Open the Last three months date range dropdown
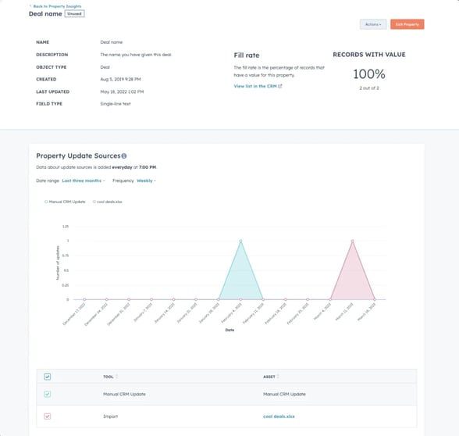Image resolution: width=459 pixels, height=436 pixels. pos(83,180)
